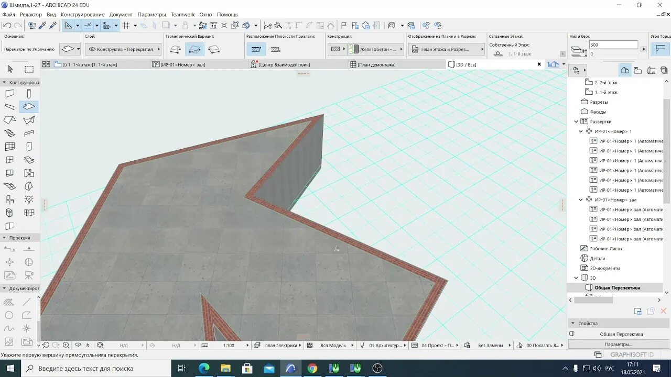Select the Mesh tool
This screenshot has height=377, width=671.
[x=9, y=186]
